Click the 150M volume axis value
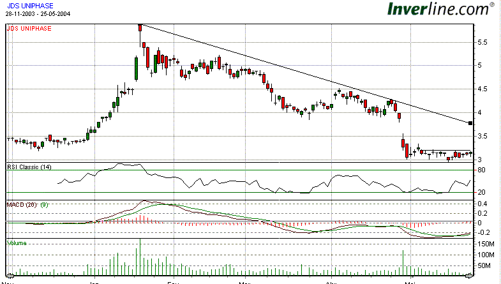Viewport: 501px width, 284px height. [486, 244]
